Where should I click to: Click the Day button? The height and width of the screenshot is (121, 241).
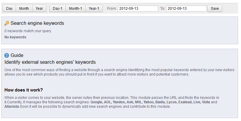[x=9, y=9]
